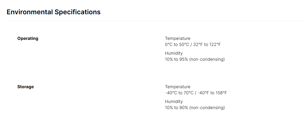
Task: Select the bold Storage row label
Action: pos(26,87)
